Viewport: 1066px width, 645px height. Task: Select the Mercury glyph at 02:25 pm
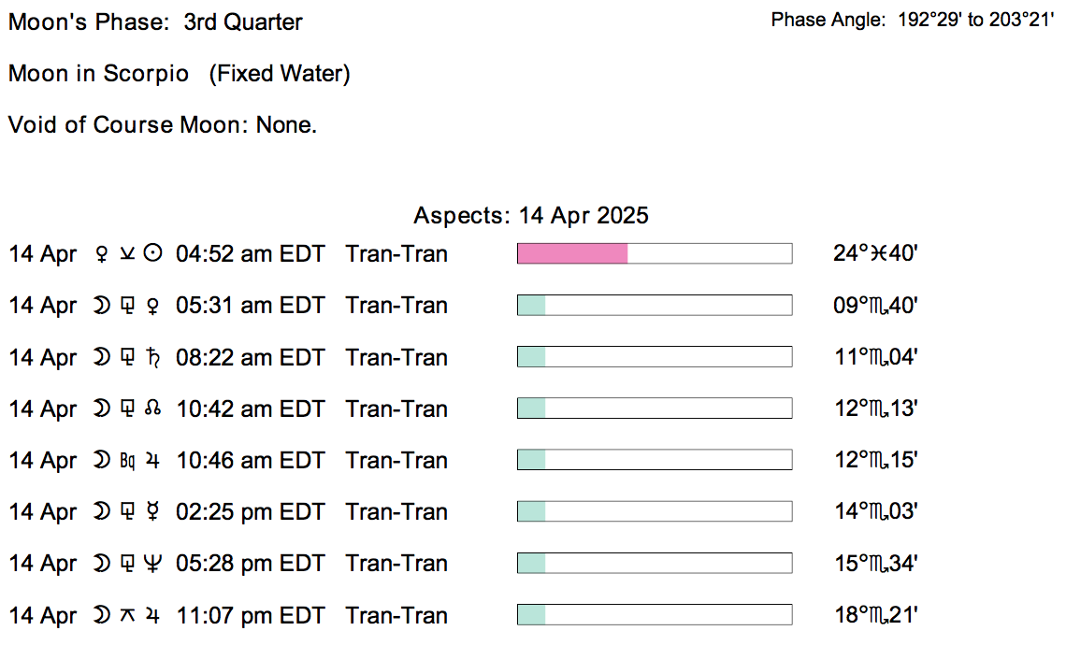pos(154,512)
